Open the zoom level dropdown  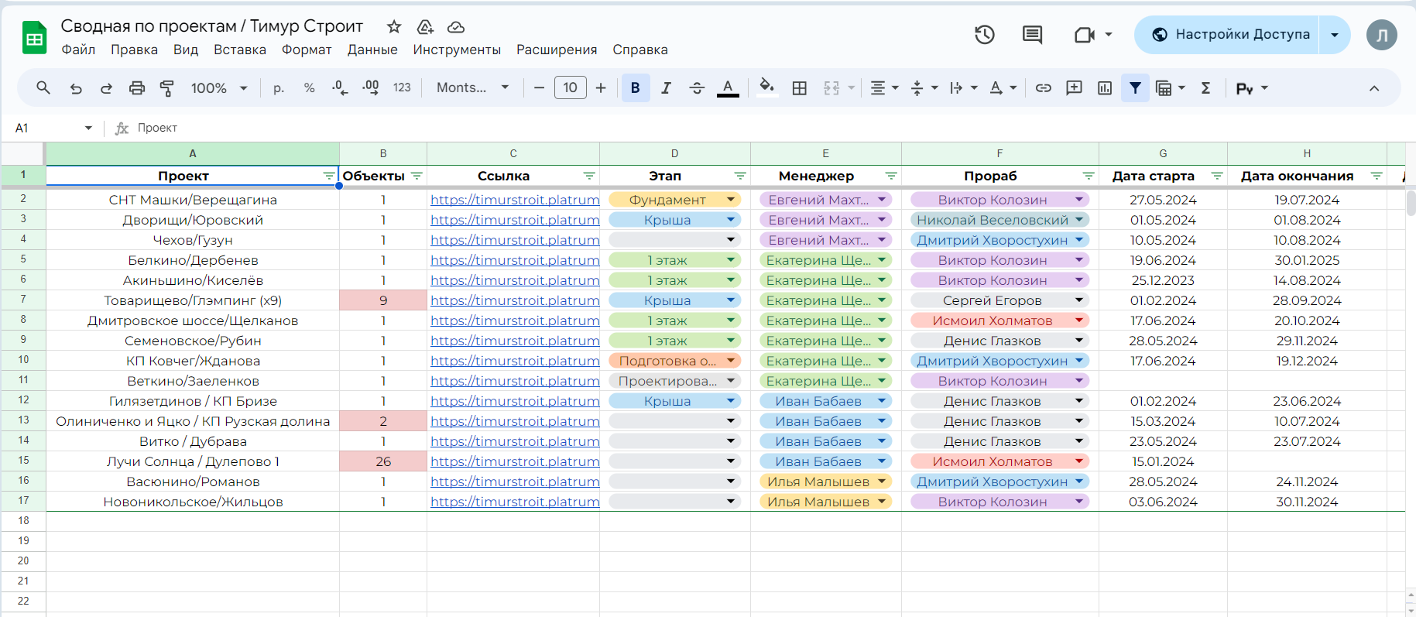(219, 88)
